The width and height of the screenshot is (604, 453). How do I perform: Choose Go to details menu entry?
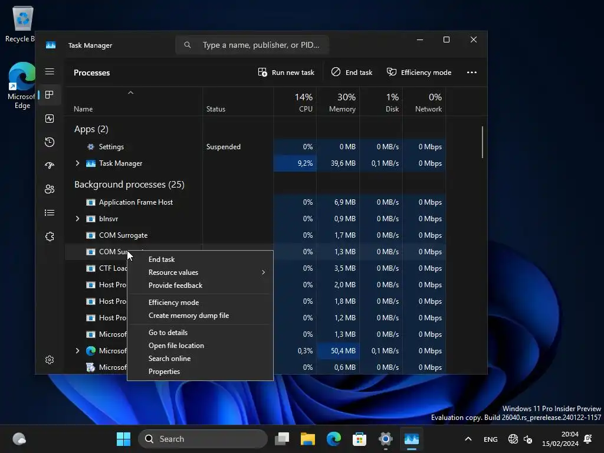(200, 333)
